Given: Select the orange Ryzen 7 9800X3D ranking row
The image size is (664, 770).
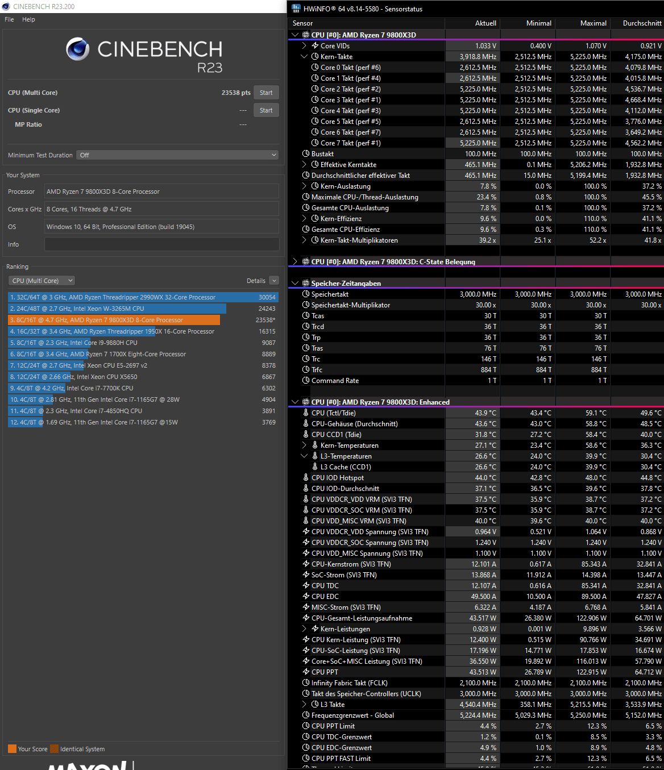Looking at the screenshot, I should coord(143,320).
